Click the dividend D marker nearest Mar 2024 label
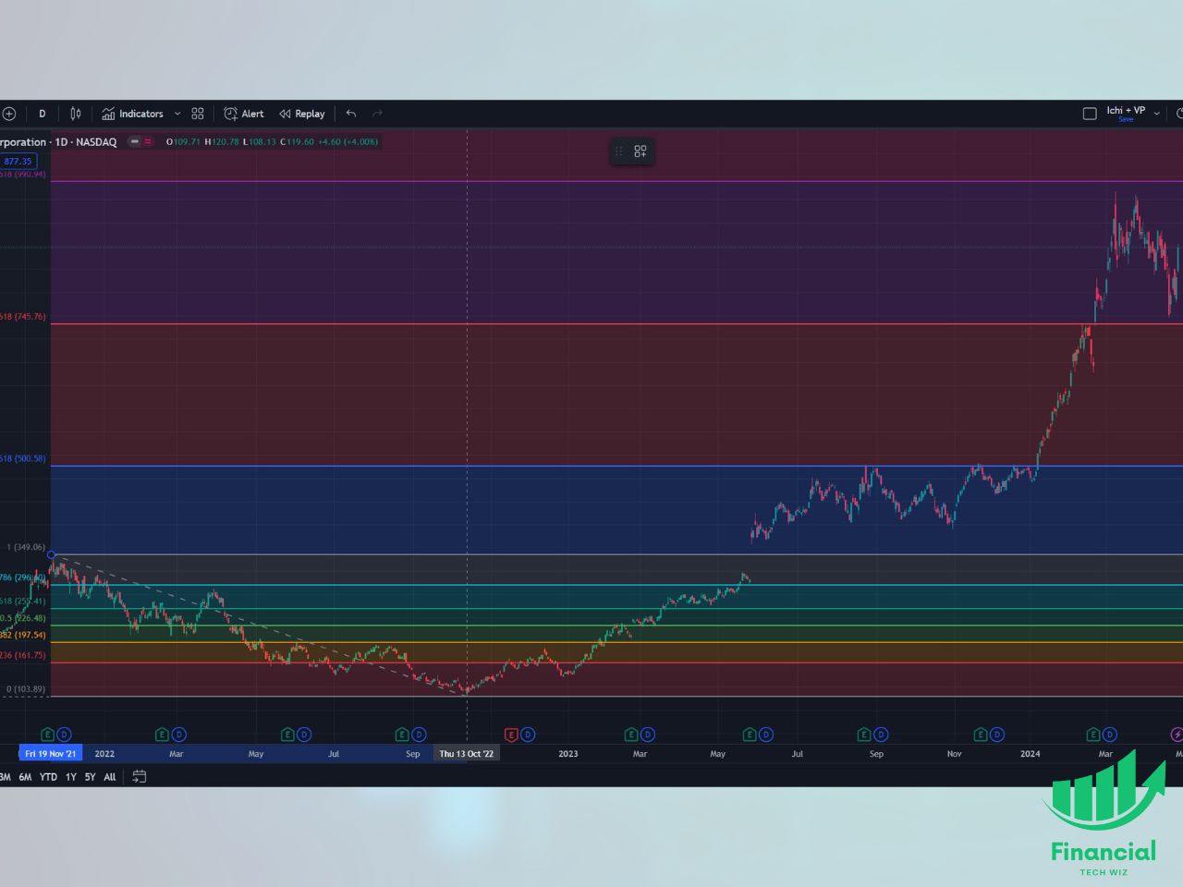The image size is (1183, 887). (x=1110, y=735)
